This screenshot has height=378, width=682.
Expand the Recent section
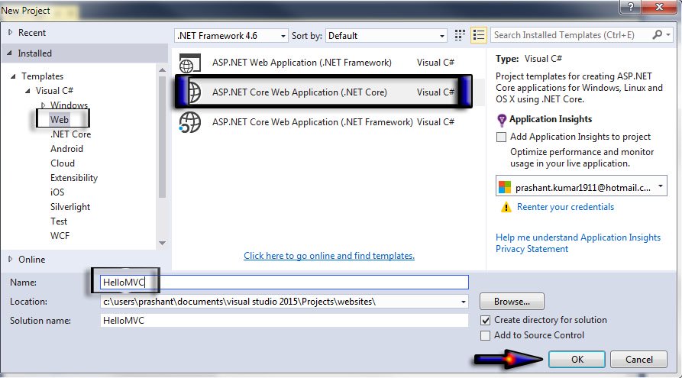point(11,32)
